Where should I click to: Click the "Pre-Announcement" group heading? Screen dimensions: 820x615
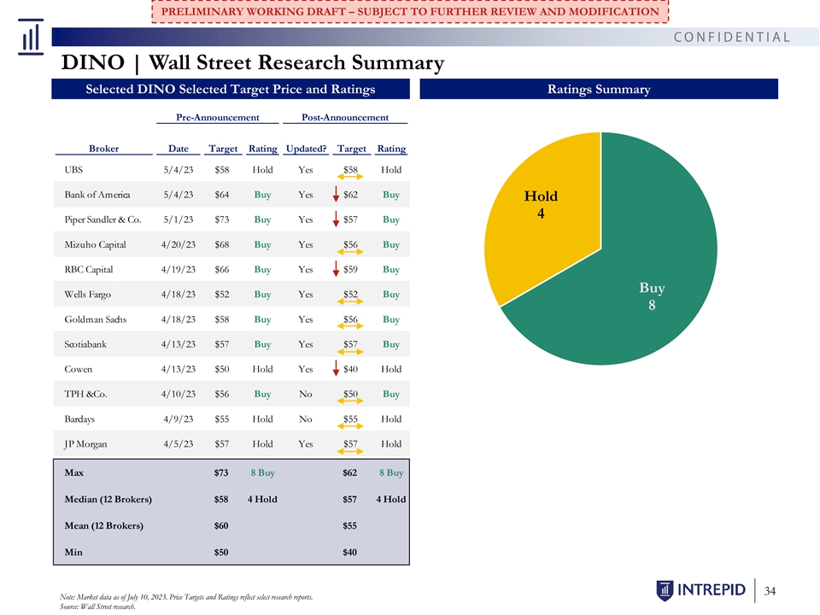click(x=218, y=117)
